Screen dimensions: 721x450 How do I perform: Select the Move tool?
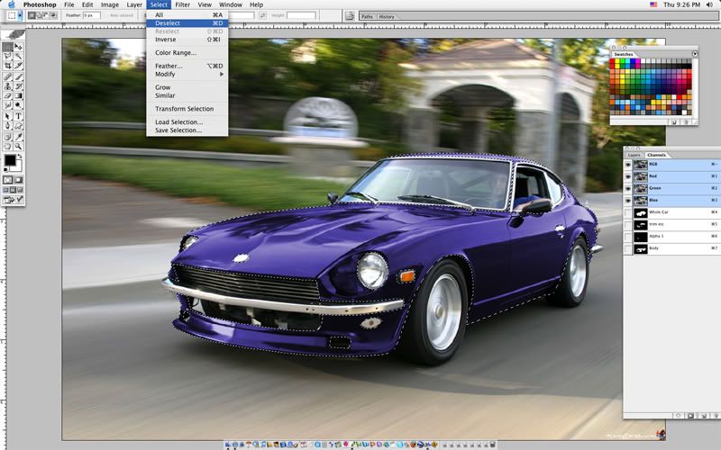tap(18, 46)
